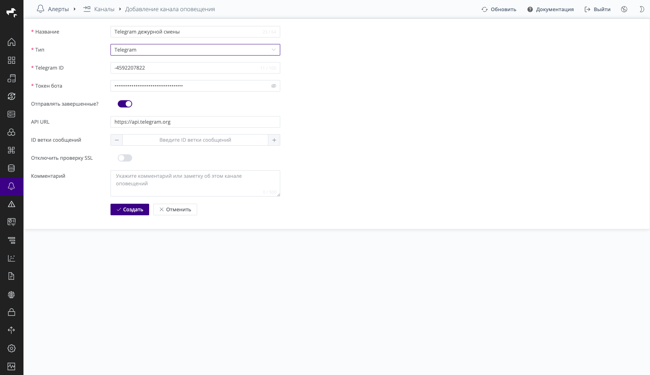Go to Алерты in the breadcrumb
Image resolution: width=650 pixels, height=375 pixels.
pos(53,9)
